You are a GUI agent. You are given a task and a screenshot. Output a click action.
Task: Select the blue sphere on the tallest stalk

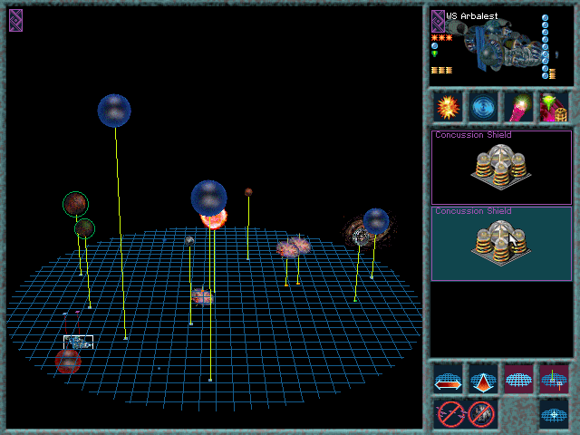(x=114, y=111)
